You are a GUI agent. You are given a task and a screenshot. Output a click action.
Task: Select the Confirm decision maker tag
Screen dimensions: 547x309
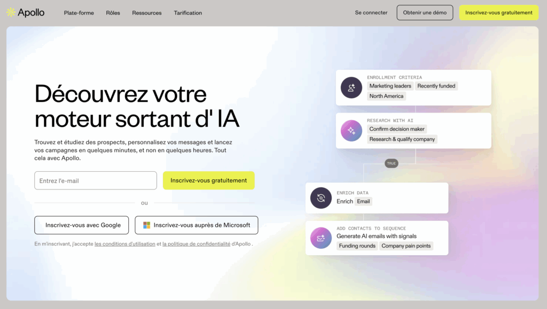[397, 129]
